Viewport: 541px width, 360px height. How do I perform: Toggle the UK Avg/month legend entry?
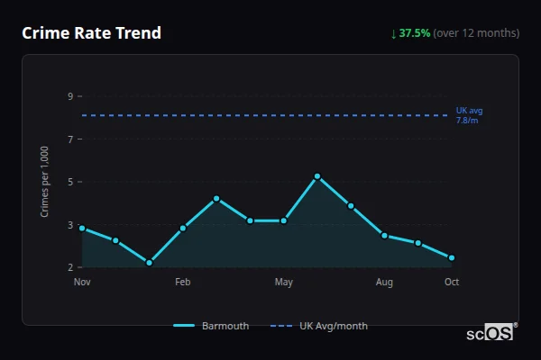[x=319, y=326]
